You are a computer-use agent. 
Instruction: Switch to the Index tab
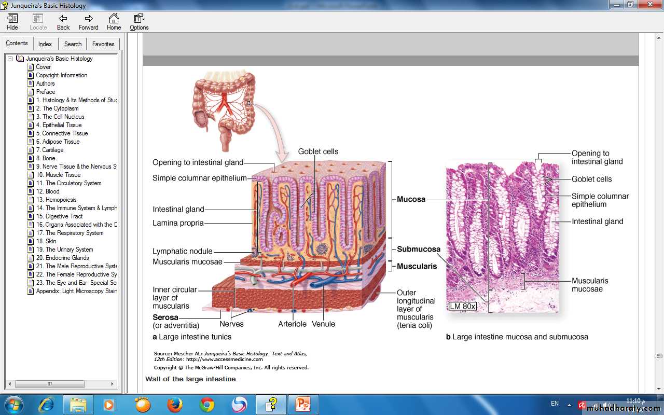(x=45, y=44)
